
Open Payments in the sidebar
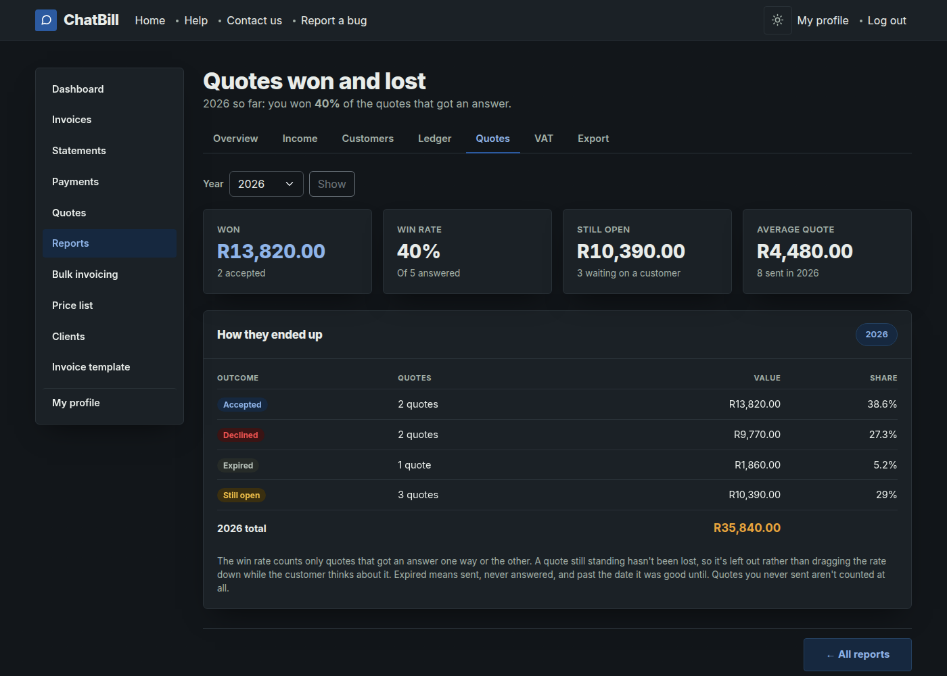(x=110, y=182)
